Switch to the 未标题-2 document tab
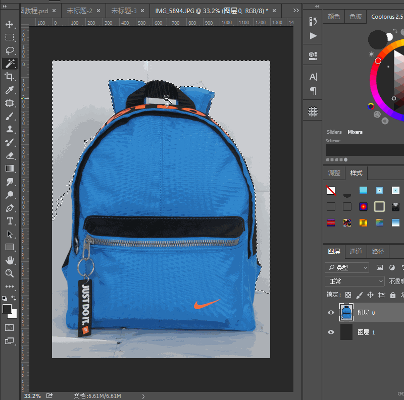Image resolution: width=404 pixels, height=400 pixels. [x=79, y=11]
